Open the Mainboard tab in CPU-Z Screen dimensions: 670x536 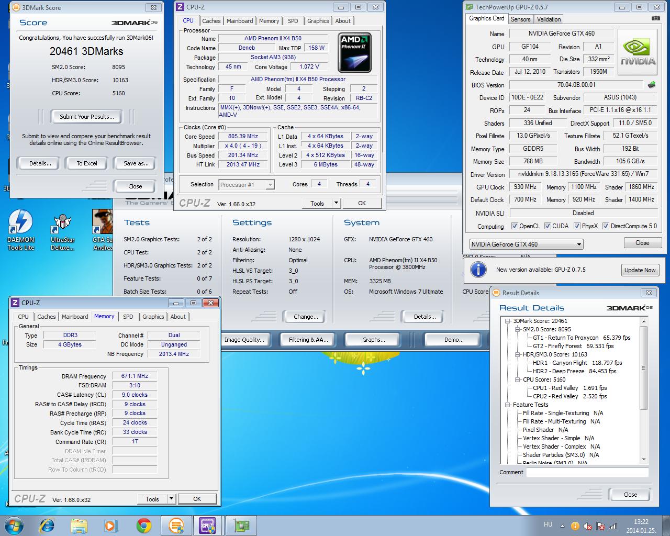coord(240,21)
